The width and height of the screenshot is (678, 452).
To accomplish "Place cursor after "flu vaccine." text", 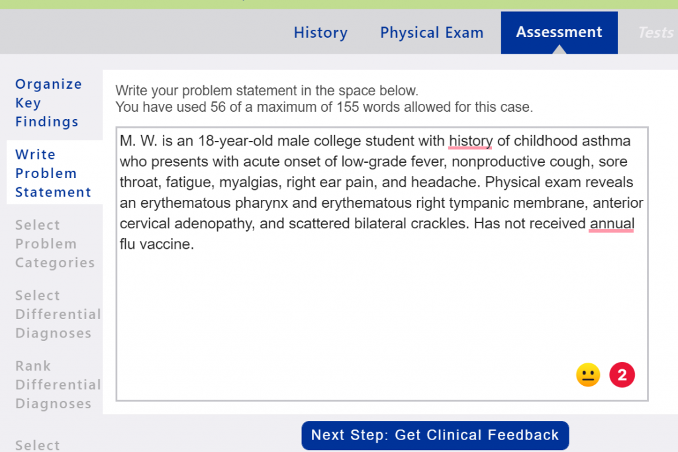I will (x=195, y=245).
